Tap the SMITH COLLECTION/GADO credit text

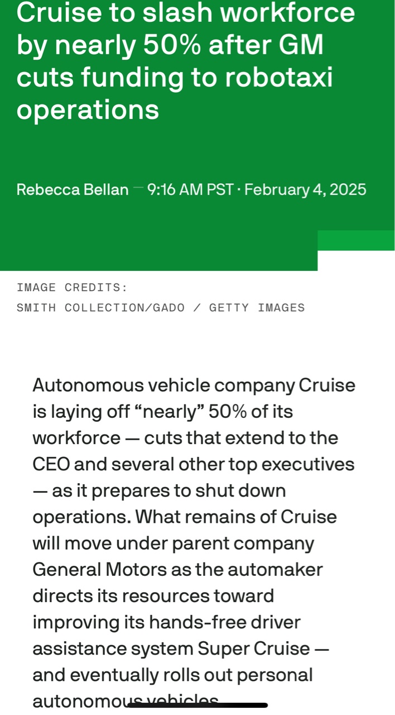100,308
